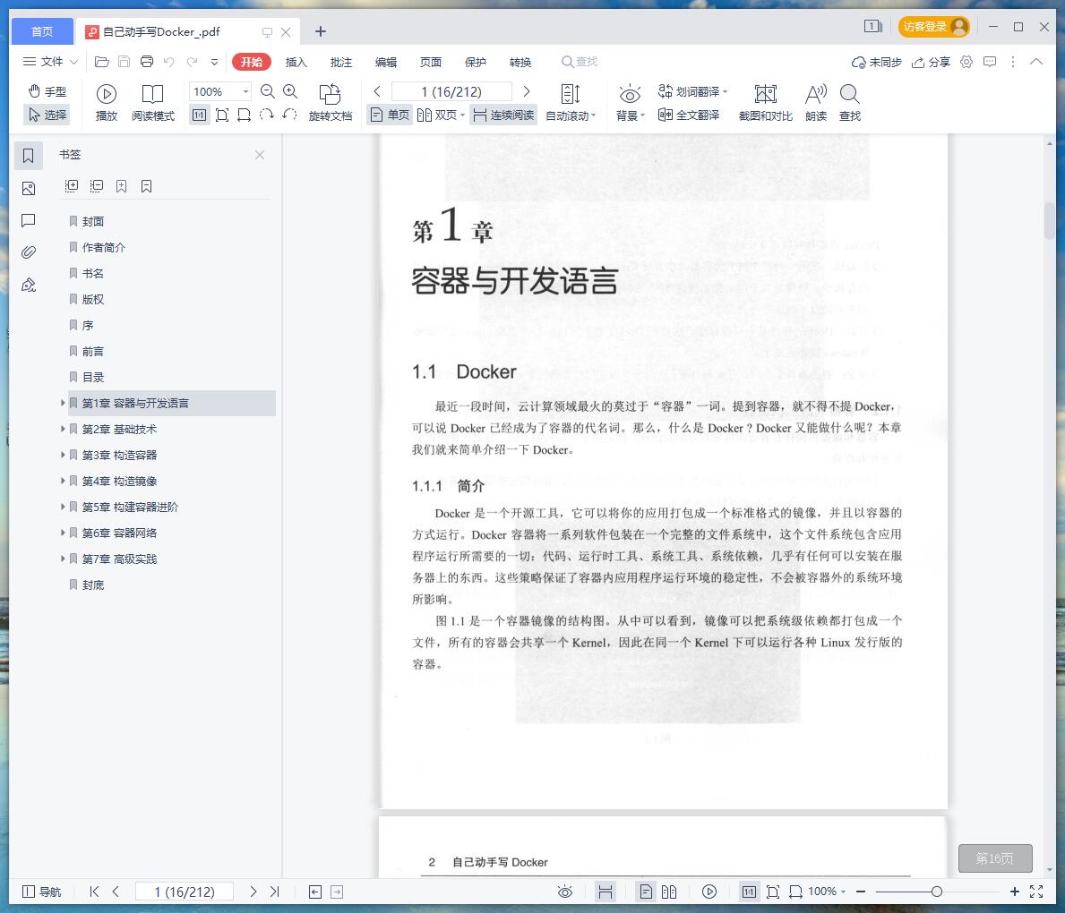Start the 朗读 read aloud tool
Image resolution: width=1065 pixels, height=913 pixels.
pos(816,103)
